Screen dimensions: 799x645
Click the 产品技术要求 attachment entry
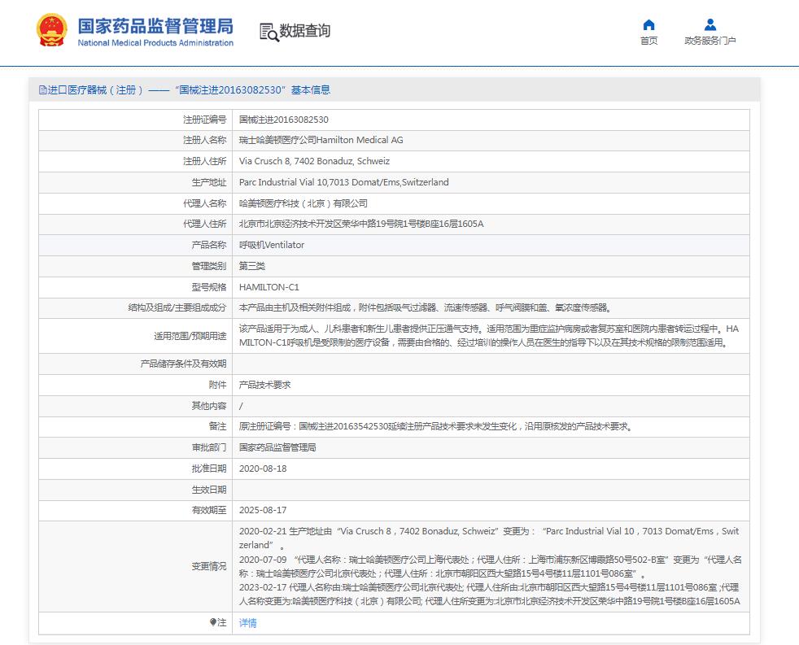tap(264, 385)
